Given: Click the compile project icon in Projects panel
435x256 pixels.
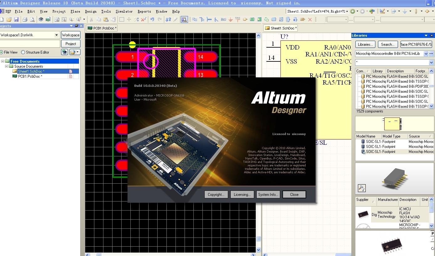Looking at the screenshot, I should click(x=65, y=52).
